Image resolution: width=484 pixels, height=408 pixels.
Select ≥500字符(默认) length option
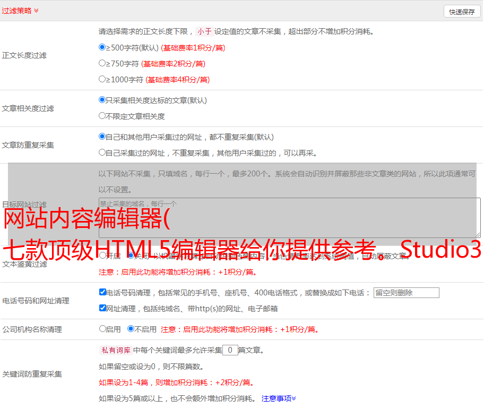click(x=102, y=47)
